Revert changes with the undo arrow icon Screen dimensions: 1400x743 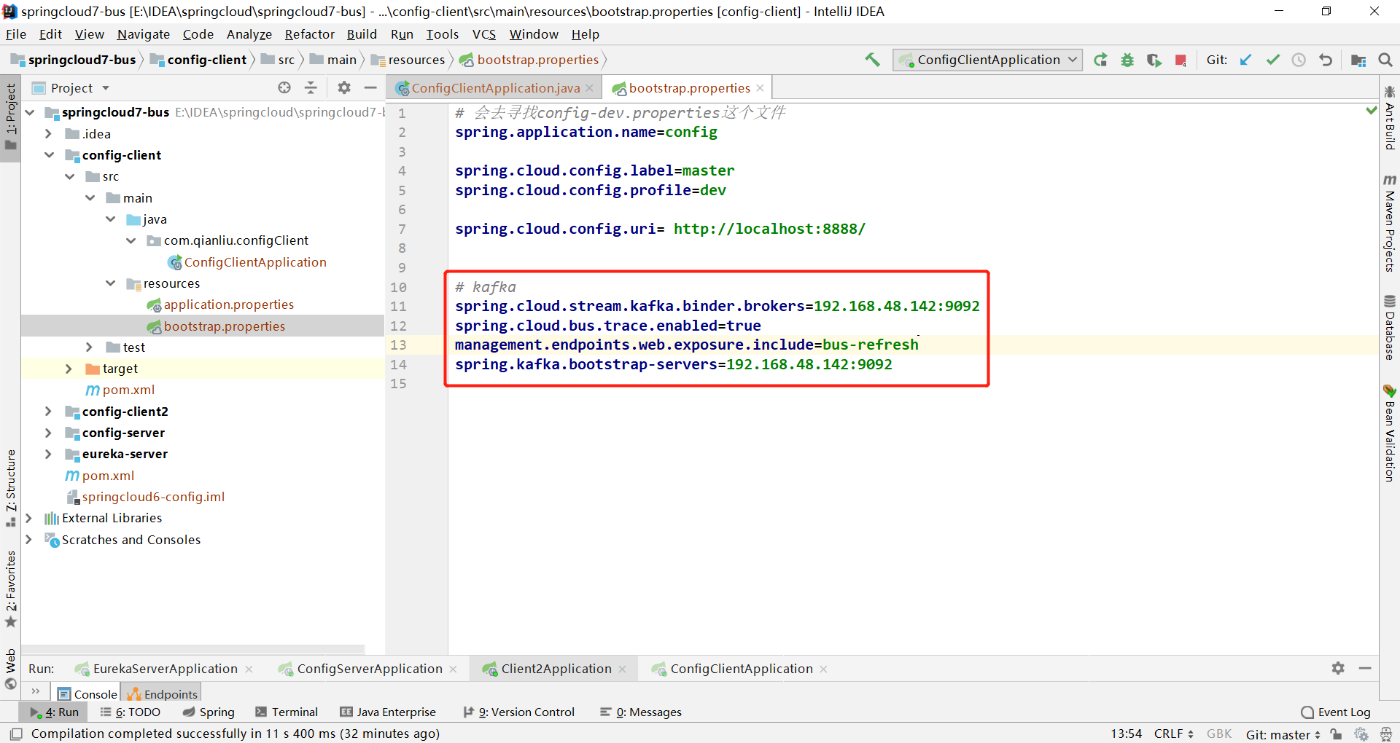point(1326,60)
